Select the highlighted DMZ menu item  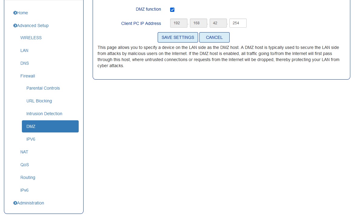tap(50, 126)
